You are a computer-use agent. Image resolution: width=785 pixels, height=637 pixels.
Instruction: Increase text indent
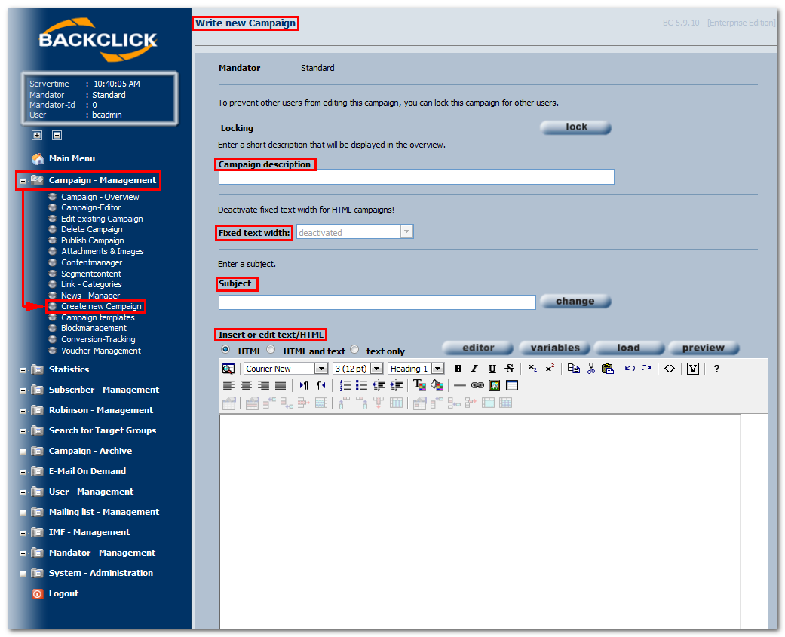click(x=397, y=385)
